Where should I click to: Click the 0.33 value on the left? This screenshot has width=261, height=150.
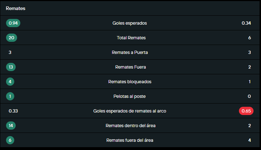[13, 111]
